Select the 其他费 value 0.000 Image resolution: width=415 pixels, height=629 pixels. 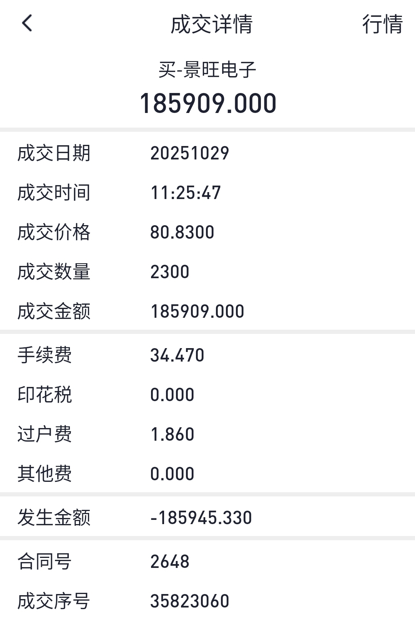[172, 474]
